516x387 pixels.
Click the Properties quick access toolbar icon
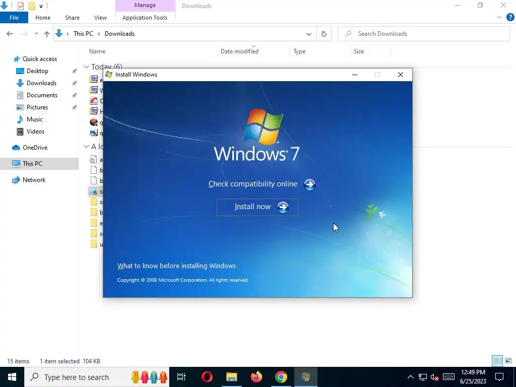coord(20,6)
